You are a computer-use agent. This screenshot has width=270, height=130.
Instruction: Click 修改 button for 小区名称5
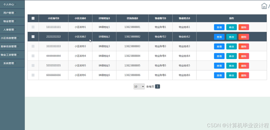click(231, 66)
